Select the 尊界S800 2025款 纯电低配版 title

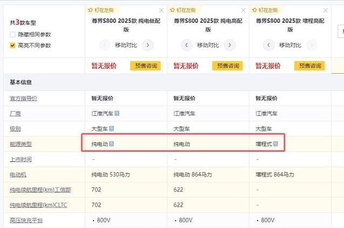pos(126,25)
